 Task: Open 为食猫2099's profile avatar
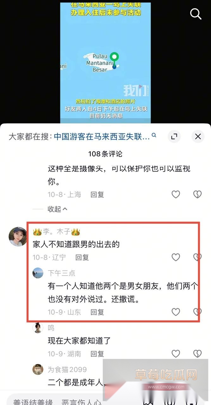click(38, 369)
